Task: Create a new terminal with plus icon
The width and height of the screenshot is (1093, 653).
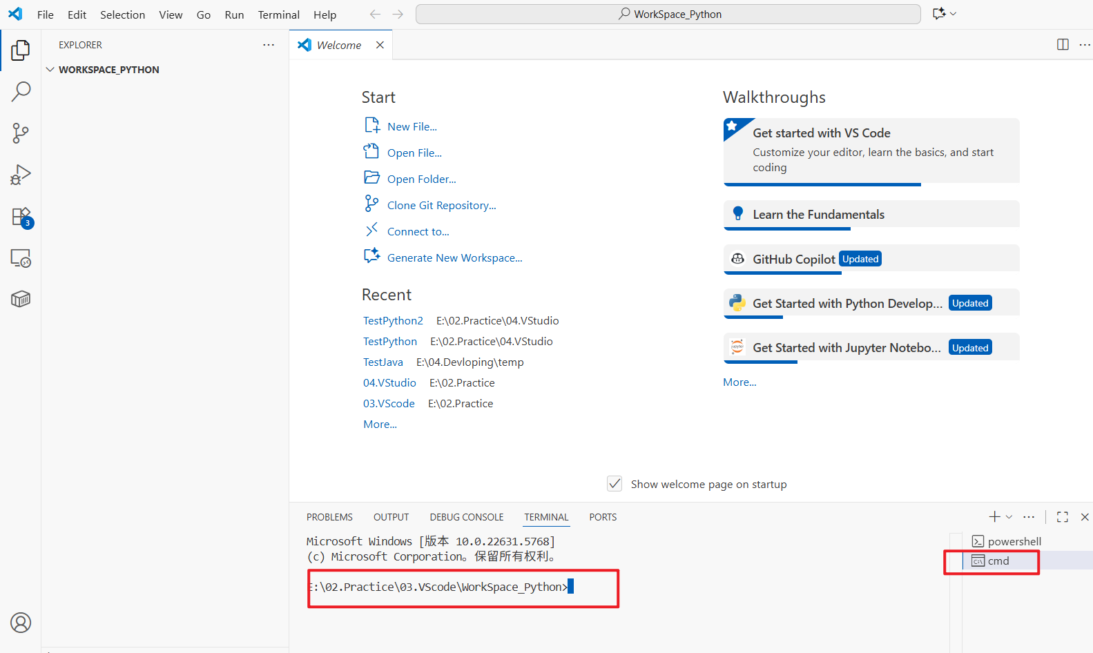Action: (994, 516)
